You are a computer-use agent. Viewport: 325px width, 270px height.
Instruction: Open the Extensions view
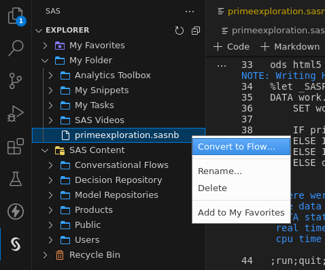(x=16, y=146)
